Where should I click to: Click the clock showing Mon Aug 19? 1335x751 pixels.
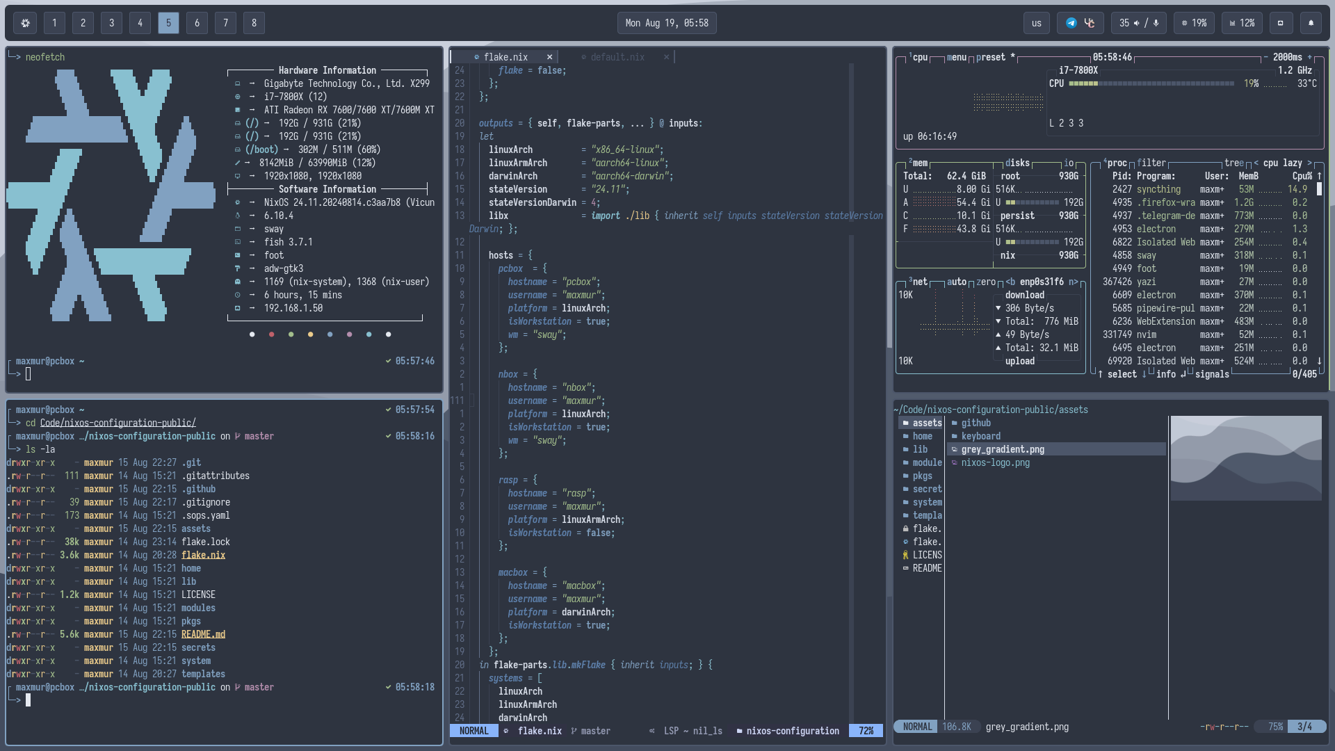(x=666, y=23)
